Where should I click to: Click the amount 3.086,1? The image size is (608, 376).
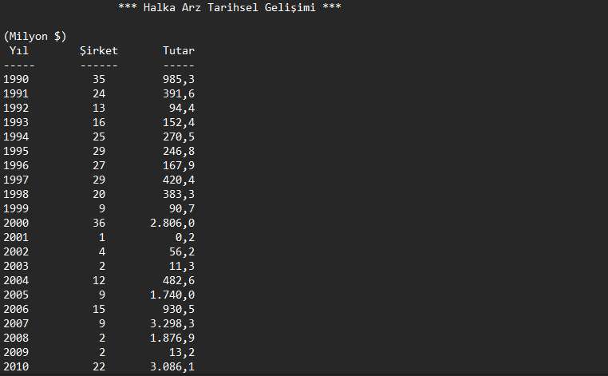click(172, 366)
